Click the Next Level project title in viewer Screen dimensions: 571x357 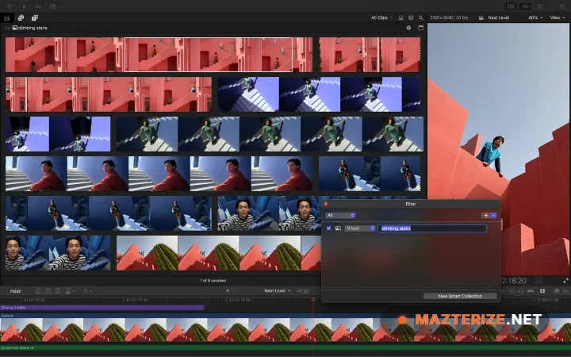(499, 17)
